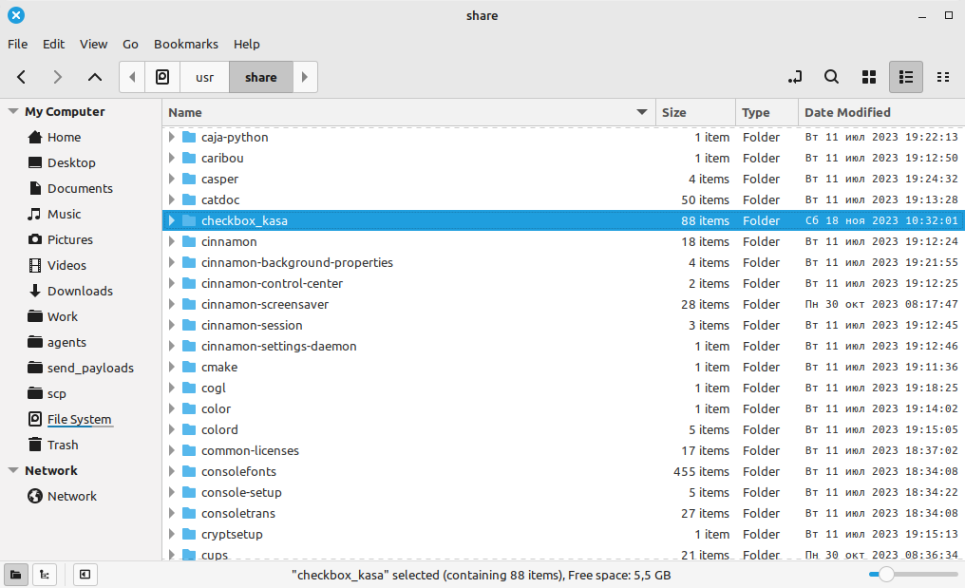The height and width of the screenshot is (588, 965).
Task: Adjust the zoom slider in status bar
Action: [x=886, y=574]
